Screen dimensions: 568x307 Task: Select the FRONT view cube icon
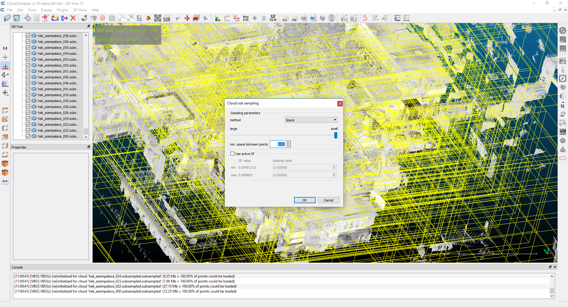point(5,164)
